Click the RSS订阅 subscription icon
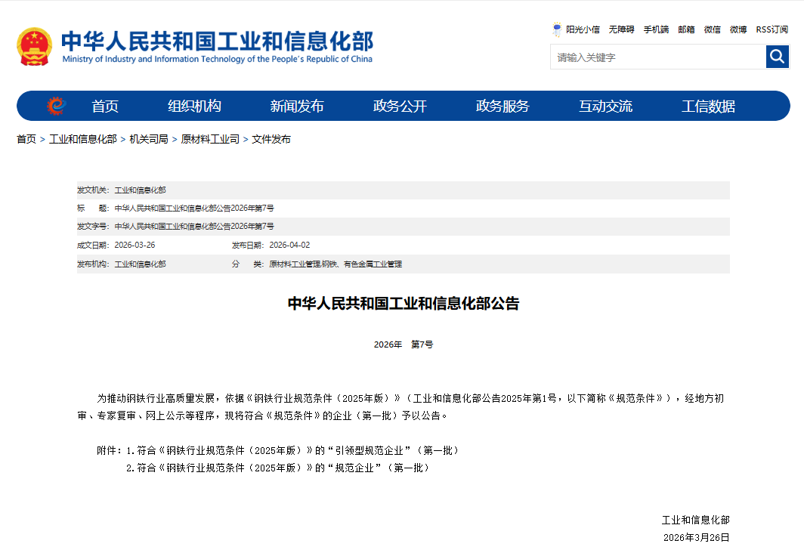804x556 pixels. point(771,29)
